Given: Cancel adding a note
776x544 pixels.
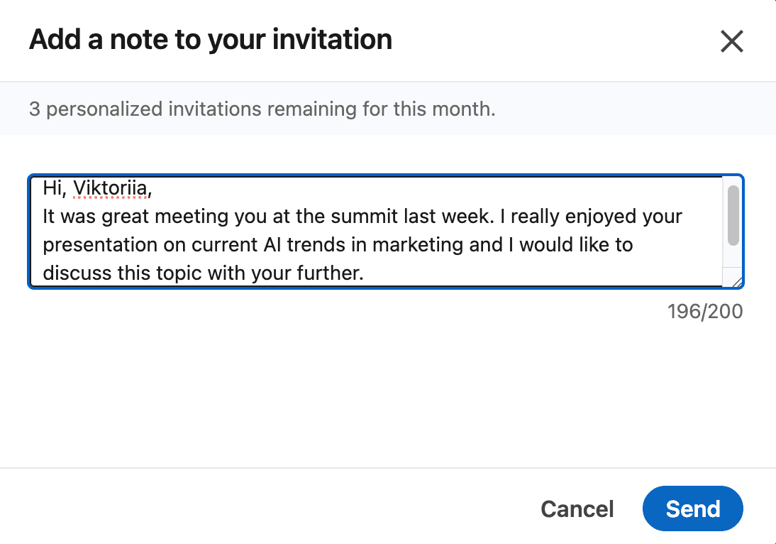Looking at the screenshot, I should [x=577, y=508].
